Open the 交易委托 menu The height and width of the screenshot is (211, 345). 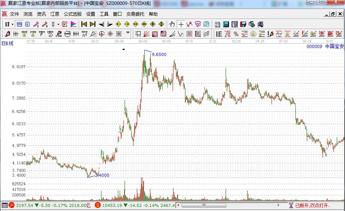pos(135,14)
